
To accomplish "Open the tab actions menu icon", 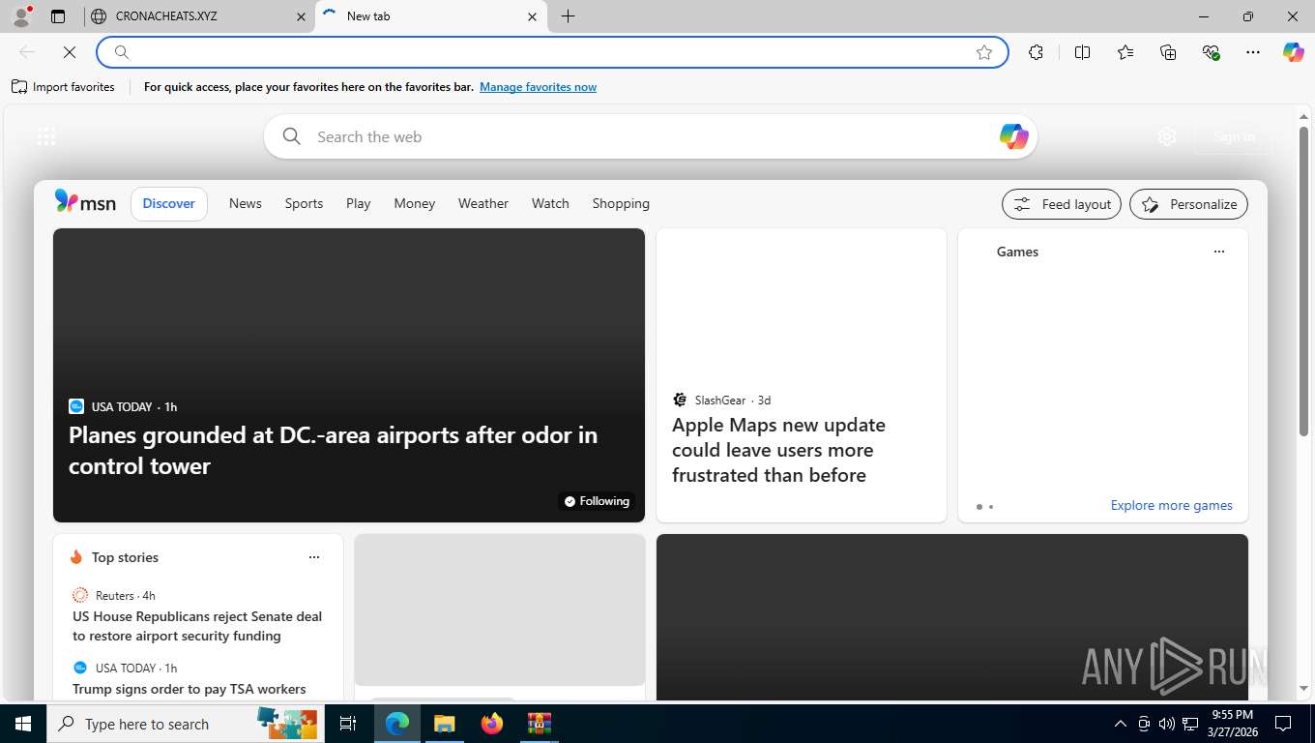I will tap(58, 16).
